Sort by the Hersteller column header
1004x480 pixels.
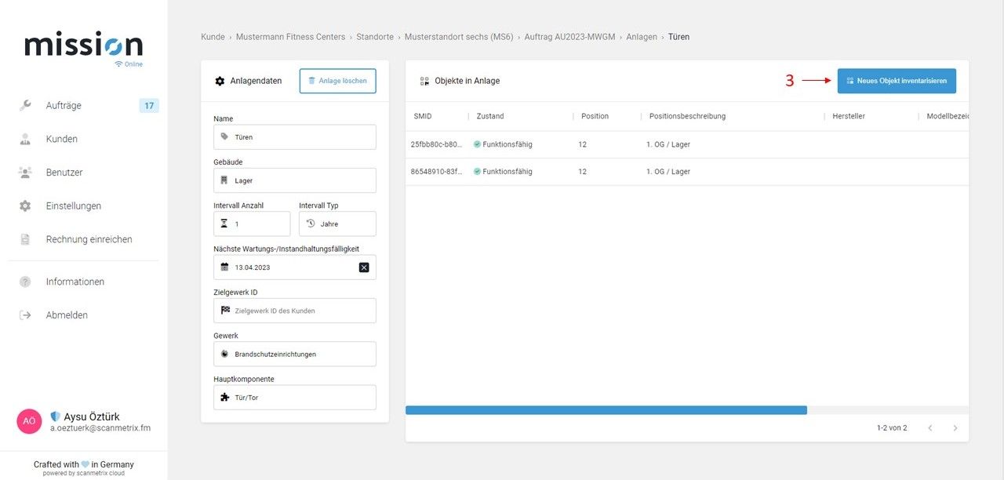point(849,116)
